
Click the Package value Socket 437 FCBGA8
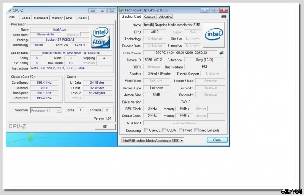pos(60,40)
